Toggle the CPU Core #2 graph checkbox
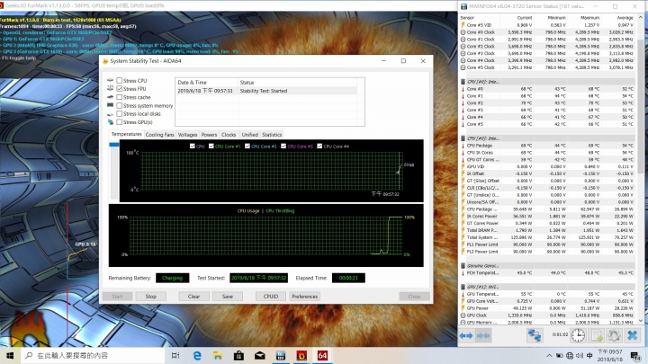Viewport: 648px width, 364px height. click(247, 146)
